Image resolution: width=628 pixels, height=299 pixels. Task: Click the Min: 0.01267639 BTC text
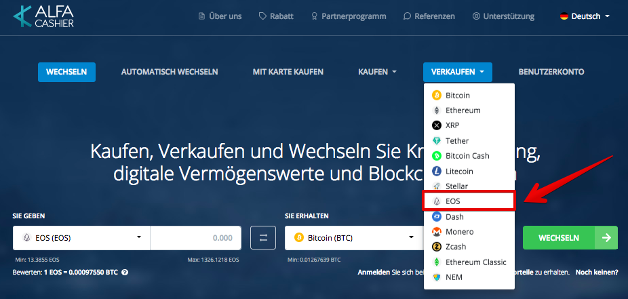click(314, 260)
